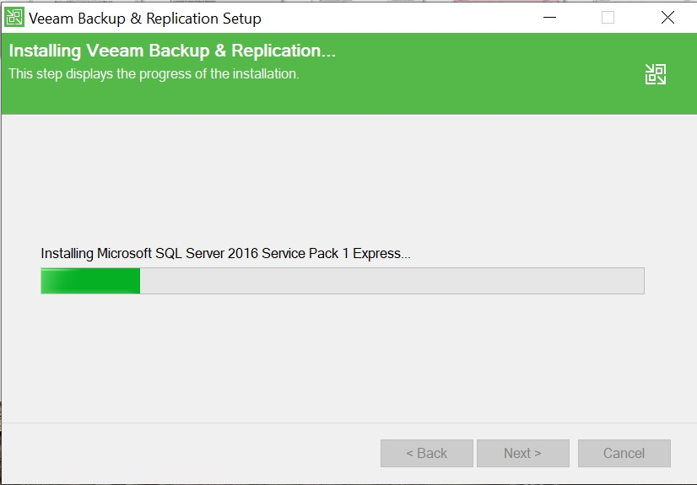Click the Cancel button
The height and width of the screenshot is (485, 697).
point(624,453)
